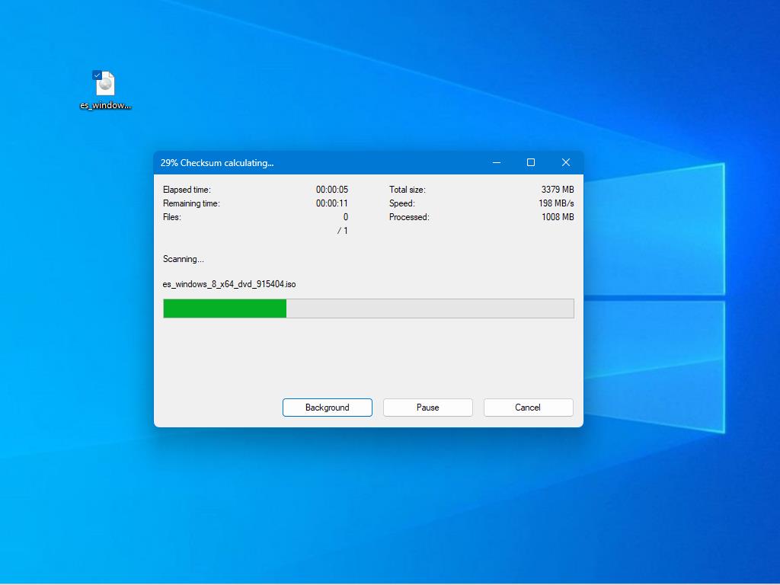780x585 pixels.
Task: Click the Remaining time value 00:00:11
Action: [332, 203]
